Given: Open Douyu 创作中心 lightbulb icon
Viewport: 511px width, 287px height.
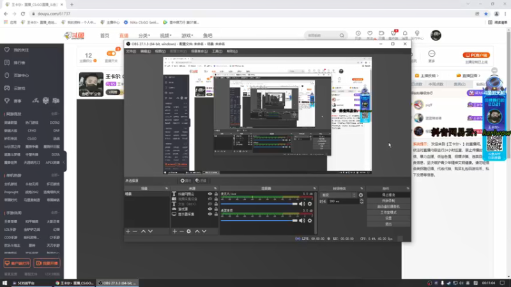Looking at the screenshot, I should pos(417,33).
